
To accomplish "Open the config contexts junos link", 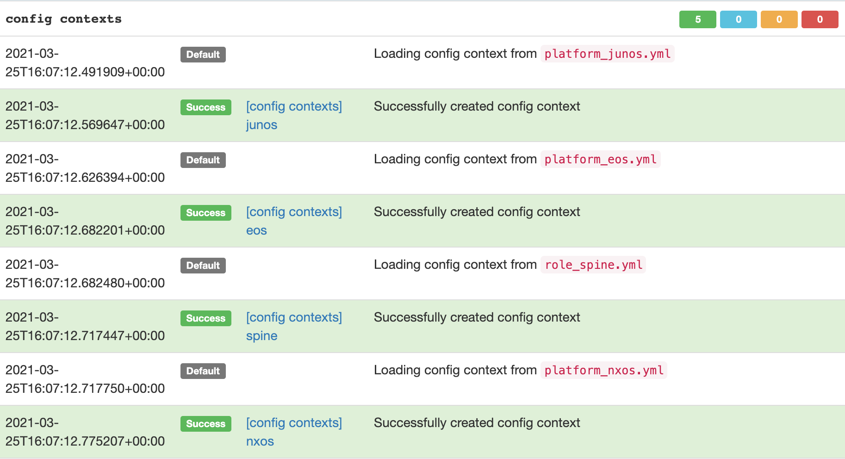I will (293, 115).
